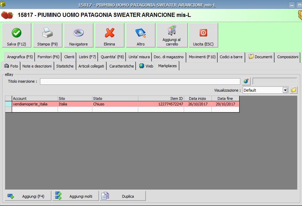Screen dimensions: 302x206
Task: Open the Documenti tab
Action: 260,57
